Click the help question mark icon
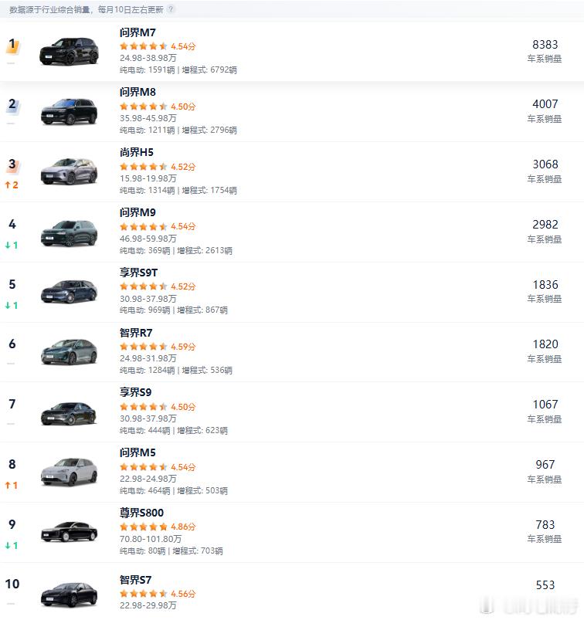This screenshot has height=620, width=584. [x=171, y=9]
